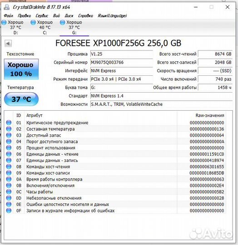Click the Raw-значения column header
Viewport: 238px width, 245px height.
201,116
